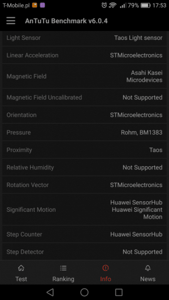The image size is (169, 300).
Task: Tap the battery indicator icon
Action: point(145,6)
